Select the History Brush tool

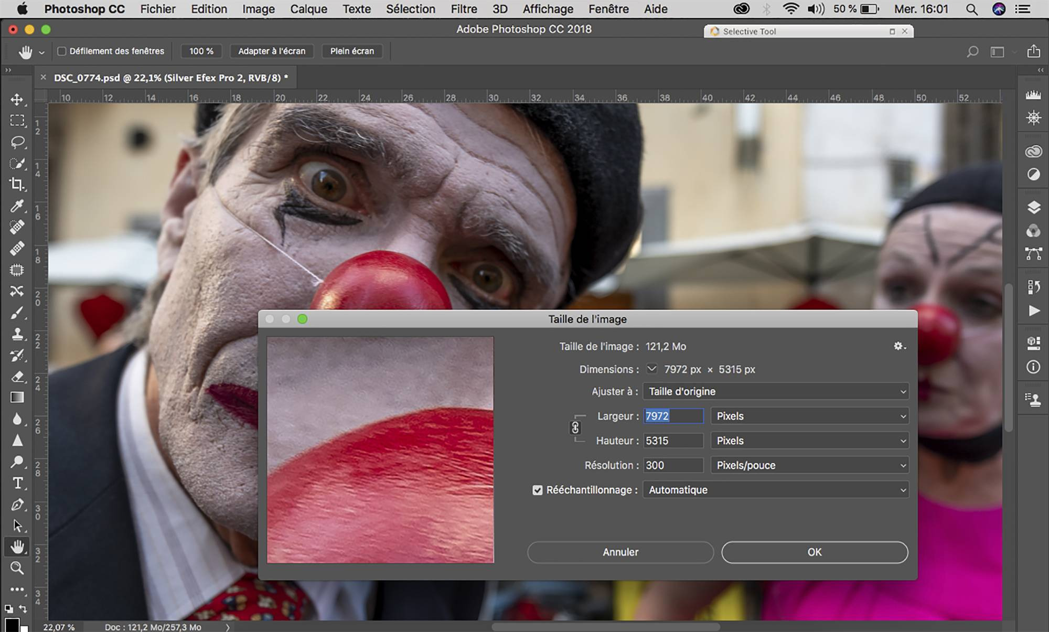coord(17,355)
